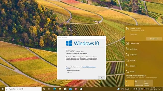Select the vivi&mimi Wi-Fi network
Image resolution: width=163 pixels, height=91 pixels.
[144, 55]
